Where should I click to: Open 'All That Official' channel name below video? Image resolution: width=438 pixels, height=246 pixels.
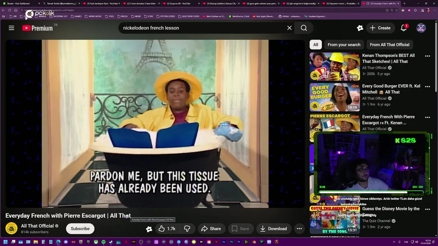37,226
